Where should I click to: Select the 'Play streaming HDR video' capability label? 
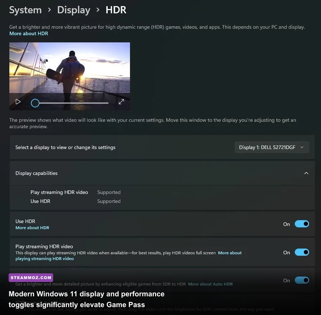[x=59, y=192]
